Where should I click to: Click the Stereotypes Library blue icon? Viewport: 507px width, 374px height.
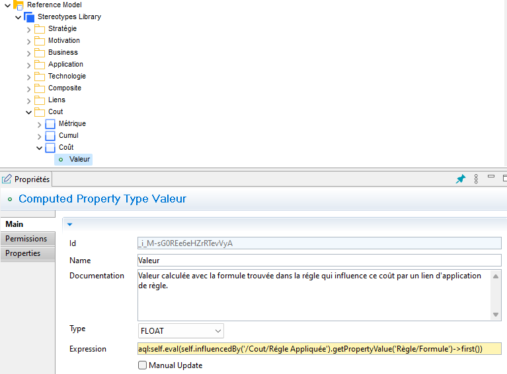pos(29,16)
